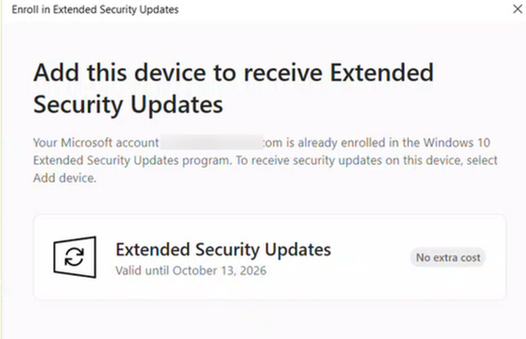Click the blurred Microsoft account email
The height and width of the screenshot is (339, 526).
click(x=212, y=142)
